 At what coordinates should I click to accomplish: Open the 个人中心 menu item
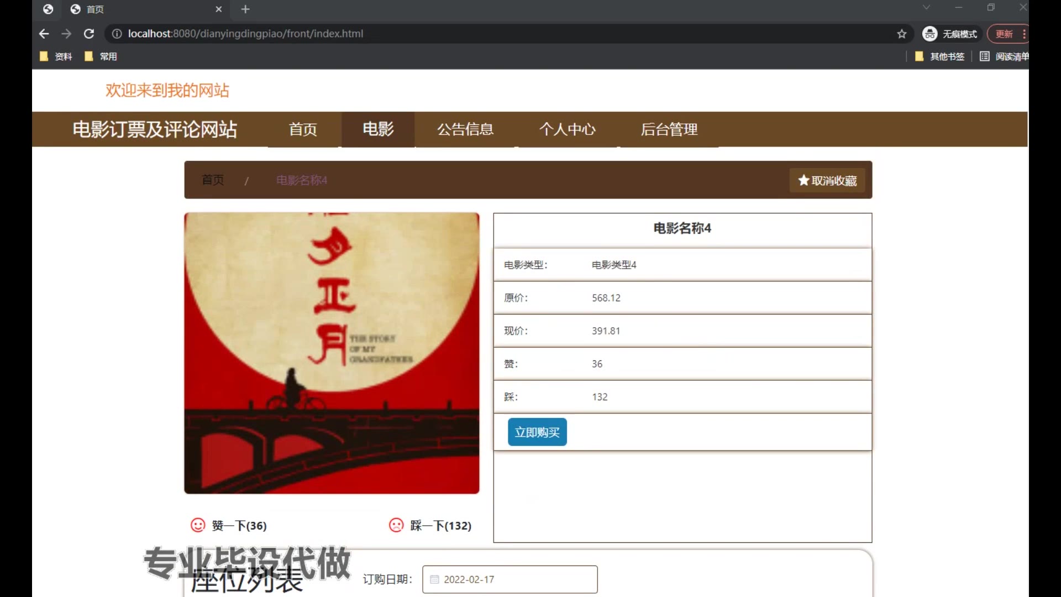coord(567,129)
